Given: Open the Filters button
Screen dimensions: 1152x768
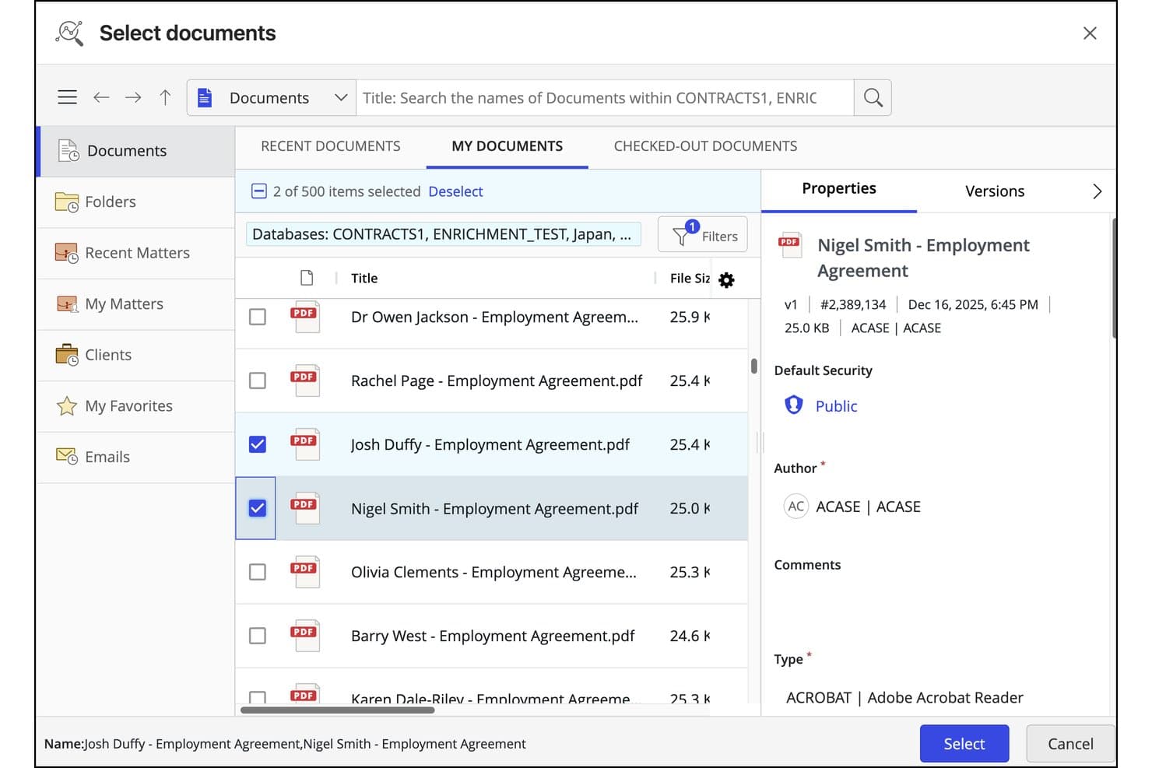Looking at the screenshot, I should [x=702, y=235].
